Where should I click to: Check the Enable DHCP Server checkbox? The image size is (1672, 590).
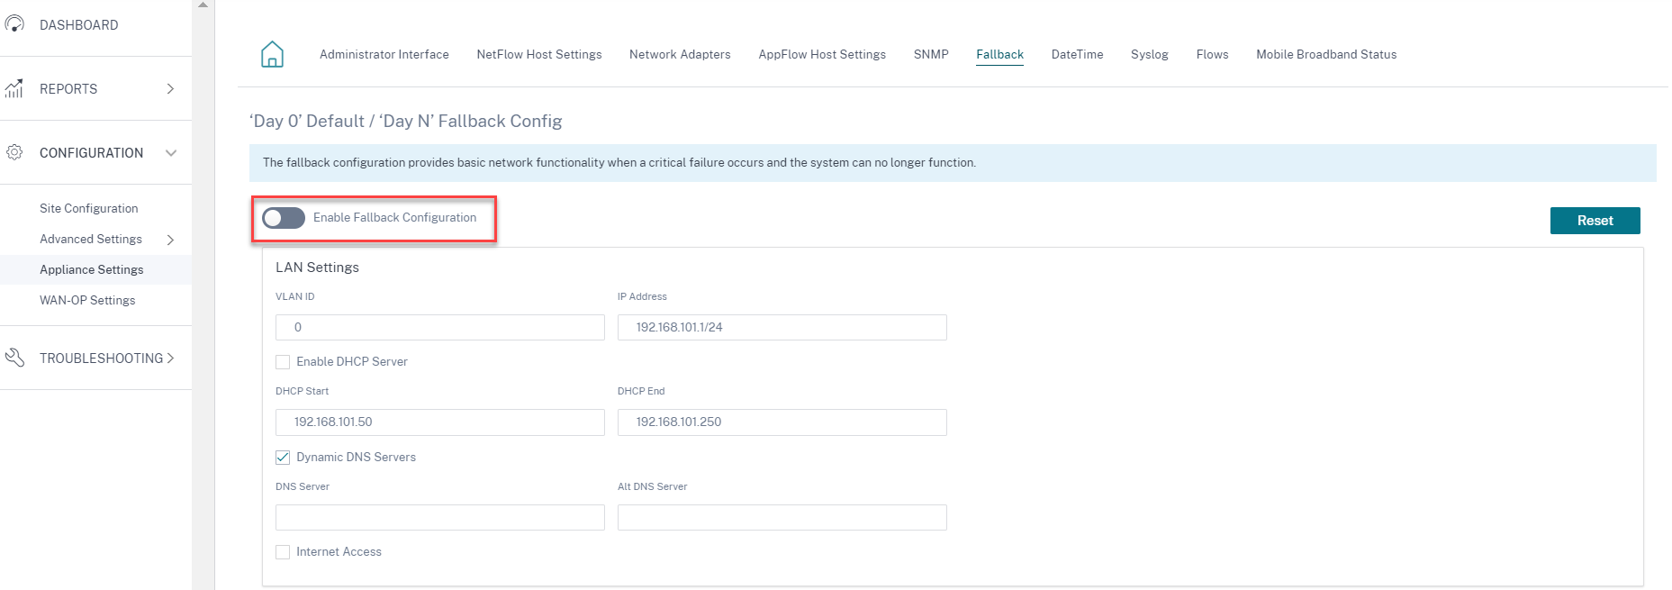tap(283, 362)
